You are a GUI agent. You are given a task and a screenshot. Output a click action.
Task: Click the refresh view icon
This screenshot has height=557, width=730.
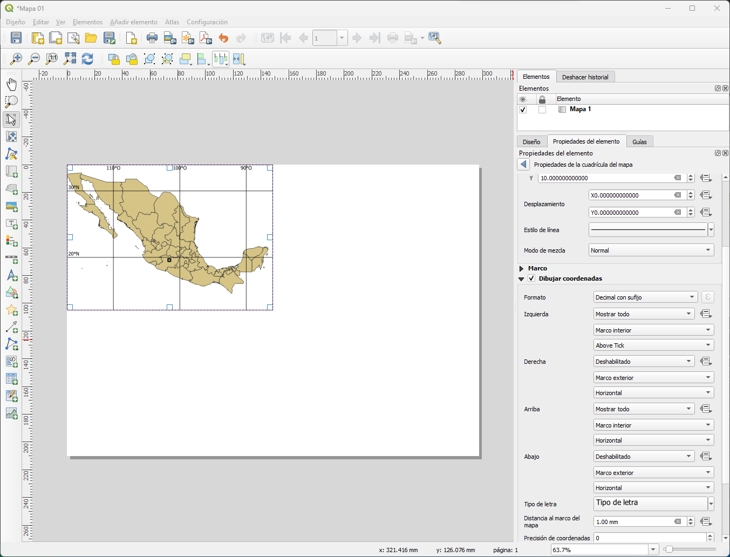(x=87, y=59)
